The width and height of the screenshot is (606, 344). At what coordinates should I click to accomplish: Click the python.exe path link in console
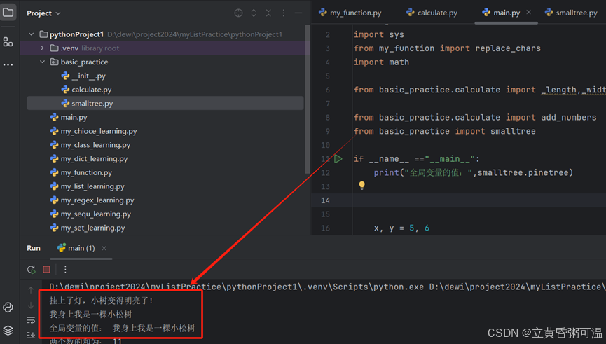click(236, 287)
